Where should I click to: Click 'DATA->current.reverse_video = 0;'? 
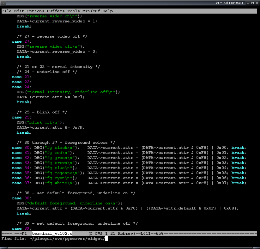[57, 52]
